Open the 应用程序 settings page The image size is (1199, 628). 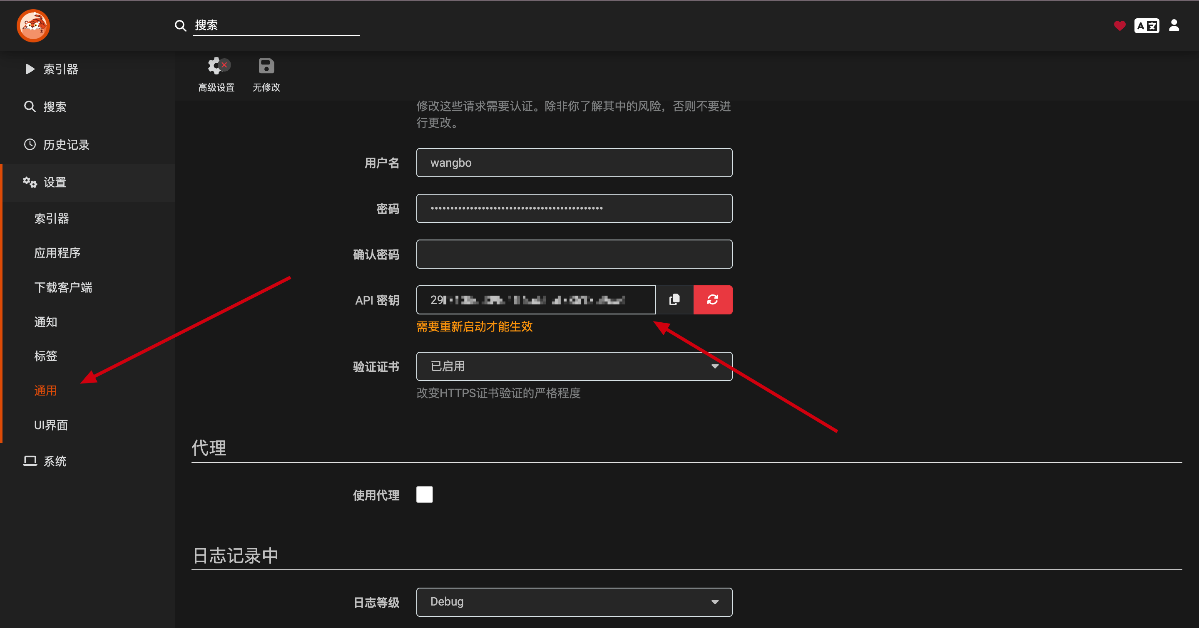pyautogui.click(x=57, y=253)
